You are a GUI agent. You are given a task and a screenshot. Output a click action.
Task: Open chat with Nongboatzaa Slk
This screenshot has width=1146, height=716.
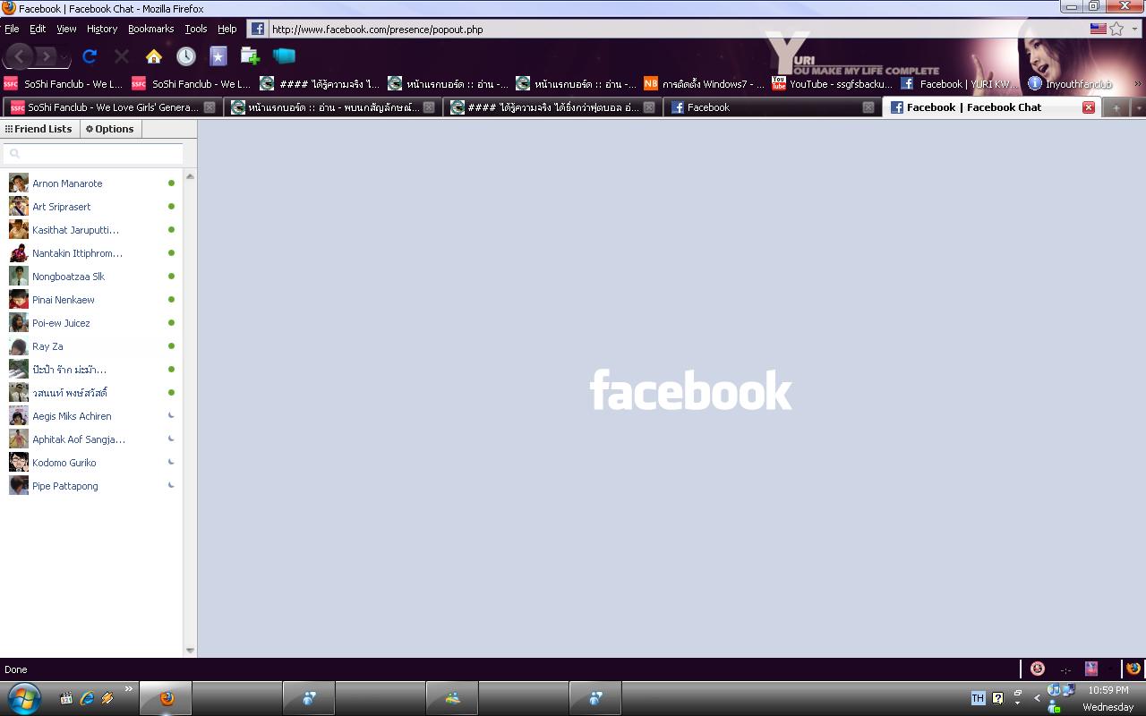91,277
